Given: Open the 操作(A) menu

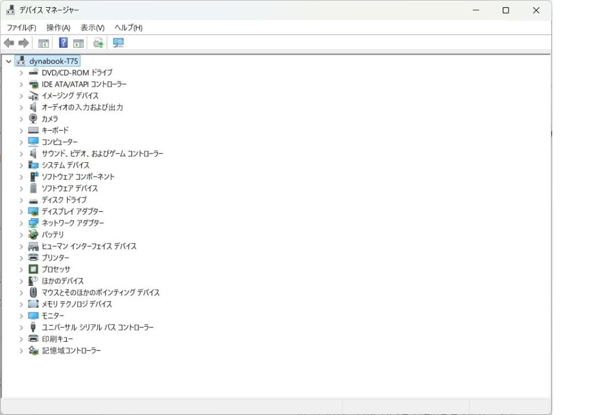Looking at the screenshot, I should click(58, 27).
